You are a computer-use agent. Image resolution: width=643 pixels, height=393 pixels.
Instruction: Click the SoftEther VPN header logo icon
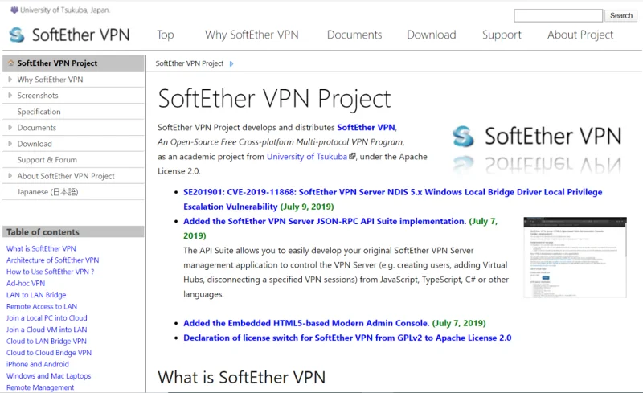coord(17,35)
